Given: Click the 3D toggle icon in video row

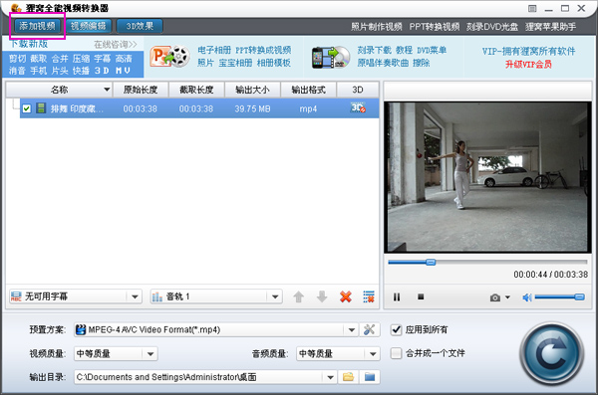Looking at the screenshot, I should click(358, 108).
